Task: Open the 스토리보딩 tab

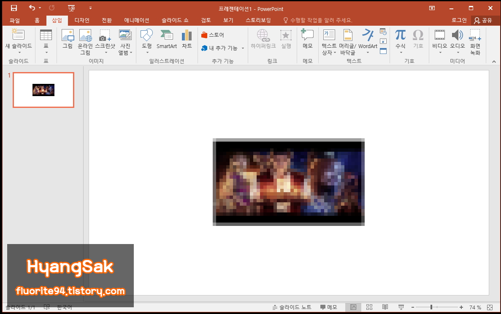Action: [x=258, y=20]
